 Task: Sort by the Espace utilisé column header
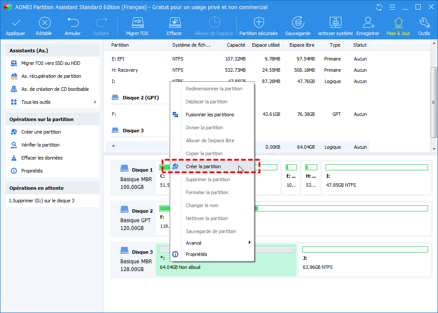pos(266,45)
